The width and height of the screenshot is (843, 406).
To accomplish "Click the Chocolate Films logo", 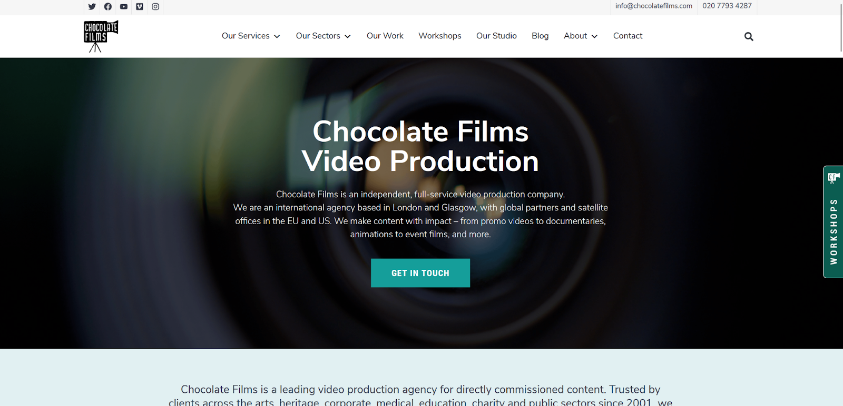I will pos(101,36).
